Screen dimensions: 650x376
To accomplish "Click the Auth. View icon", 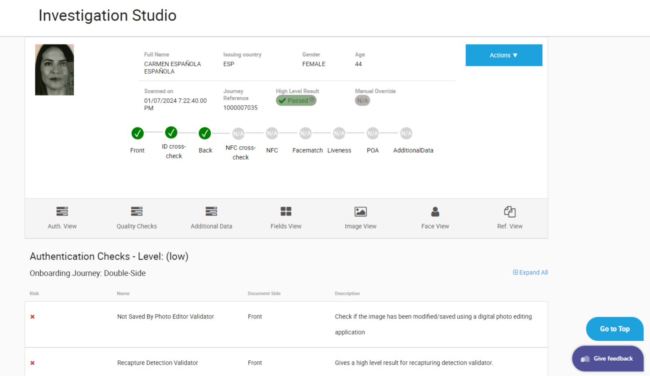I will pos(62,212).
